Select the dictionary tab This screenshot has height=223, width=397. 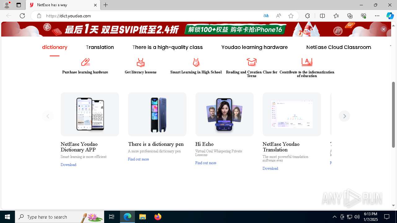55,47
